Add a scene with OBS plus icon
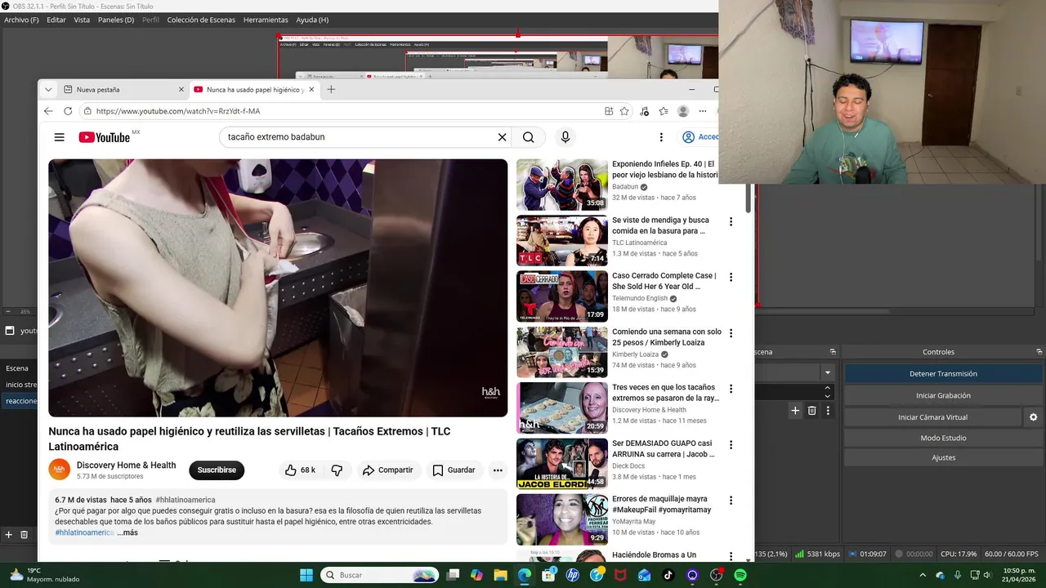Image resolution: width=1046 pixels, height=588 pixels. pos(8,535)
